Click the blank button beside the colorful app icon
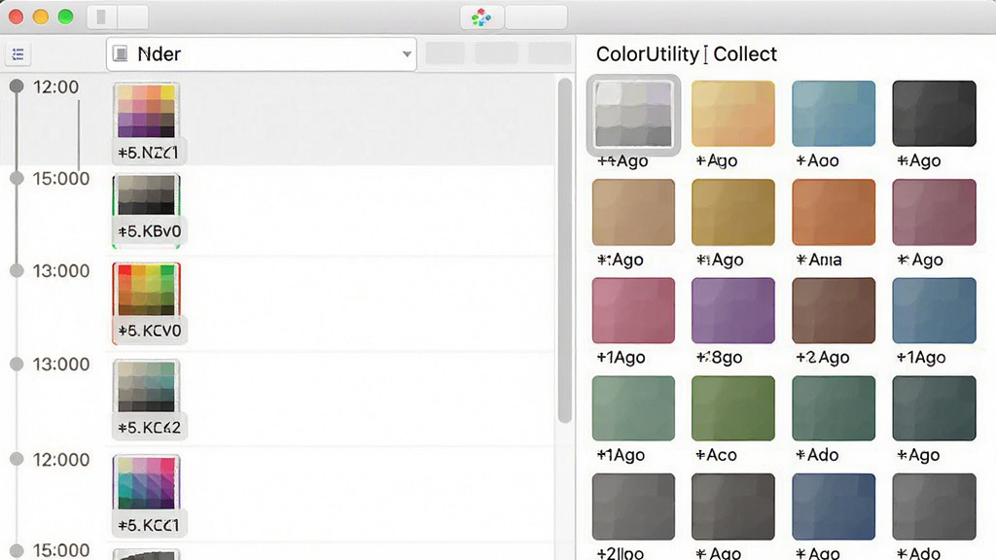 point(536,17)
